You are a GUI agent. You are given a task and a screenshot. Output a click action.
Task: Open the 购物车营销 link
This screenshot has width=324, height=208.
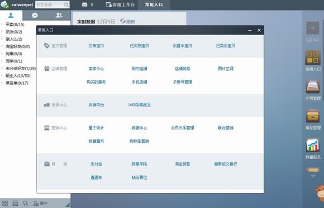(x=139, y=141)
